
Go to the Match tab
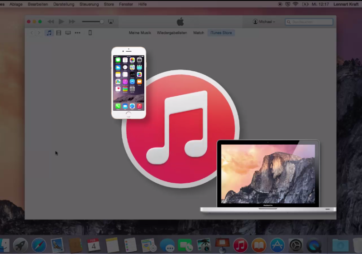(199, 33)
